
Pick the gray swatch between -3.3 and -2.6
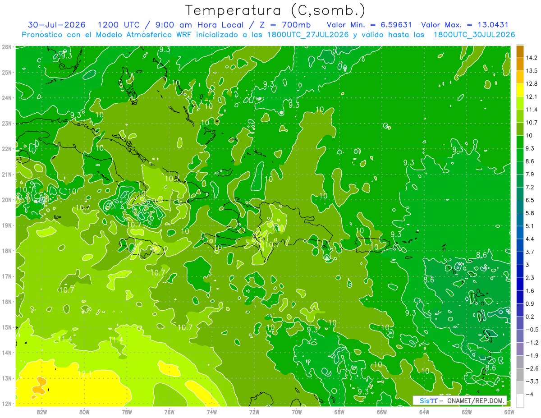tap(520, 374)
